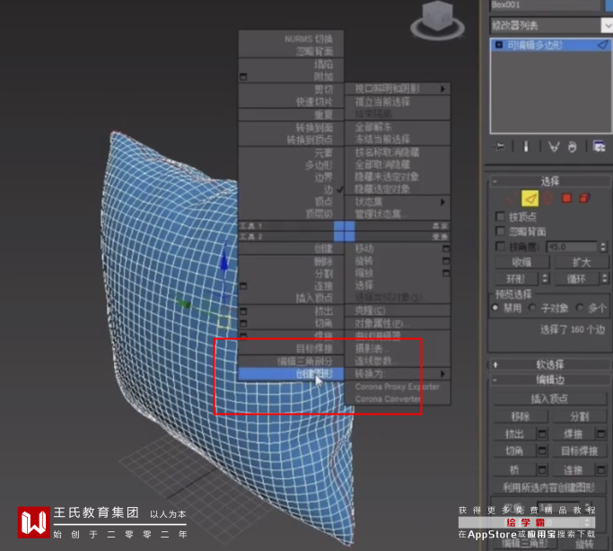Viewport: 613px width, 551px height.
Task: Click spinner arrows beside 45.0 angle field
Action: [603, 247]
